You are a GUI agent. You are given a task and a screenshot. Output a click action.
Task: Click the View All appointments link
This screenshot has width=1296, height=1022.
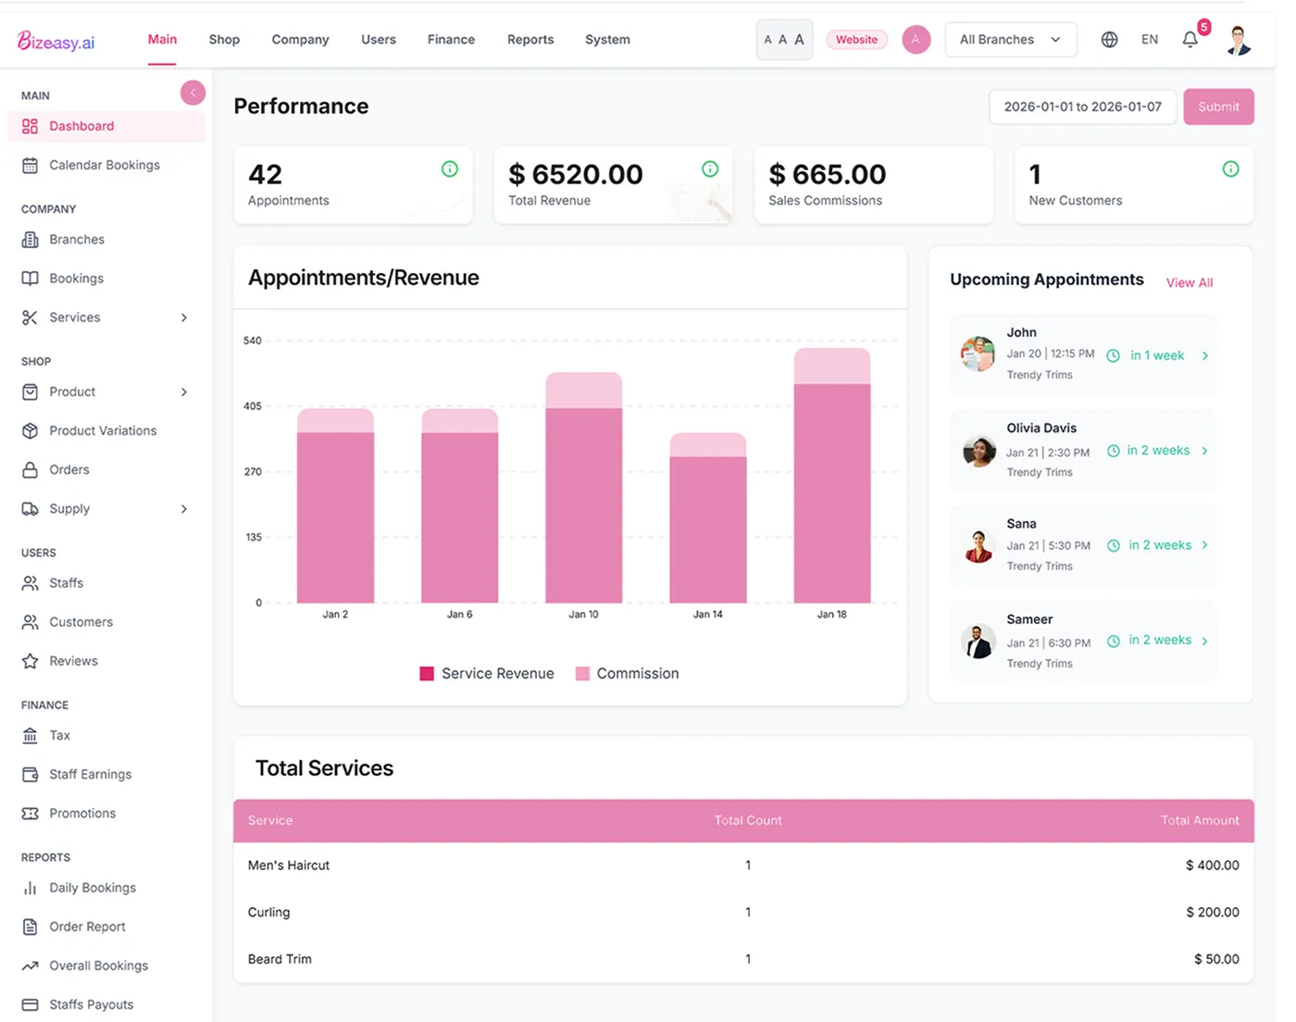click(x=1189, y=282)
